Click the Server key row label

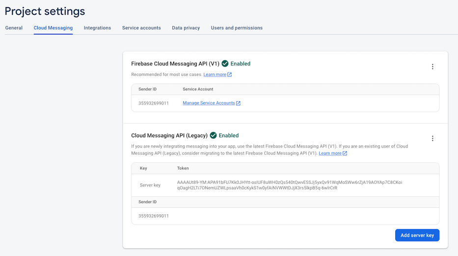pyautogui.click(x=150, y=185)
